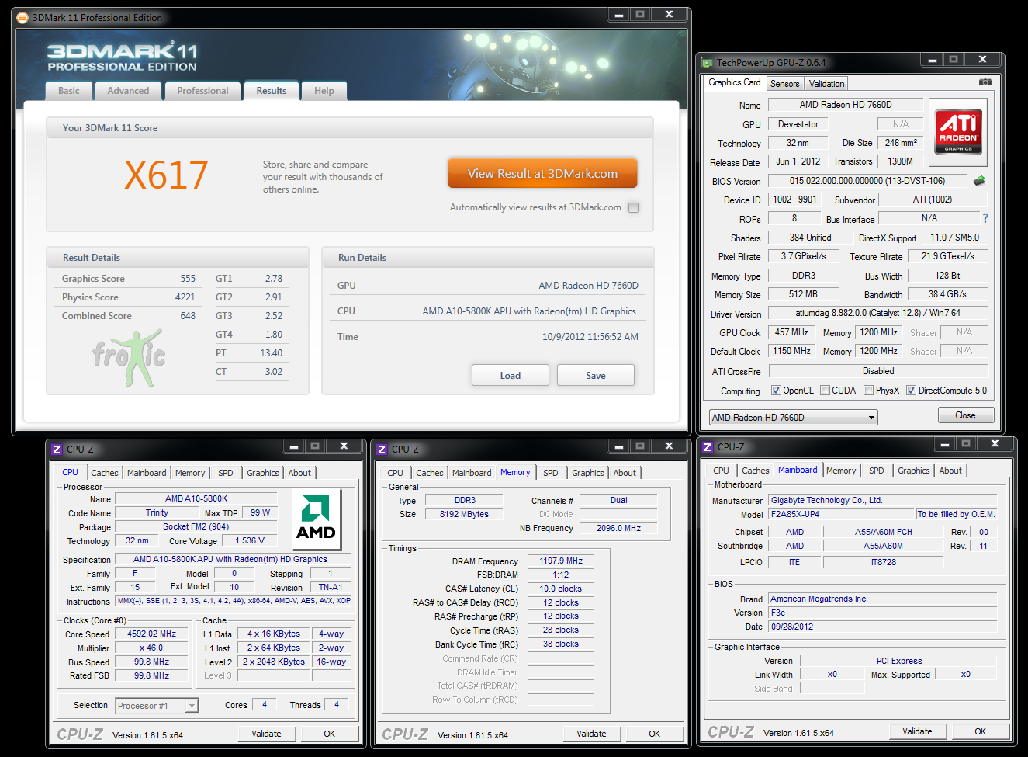Click the BIOS Version field in GPU-Z
Viewport: 1028px width, 757px height.
[x=867, y=181]
